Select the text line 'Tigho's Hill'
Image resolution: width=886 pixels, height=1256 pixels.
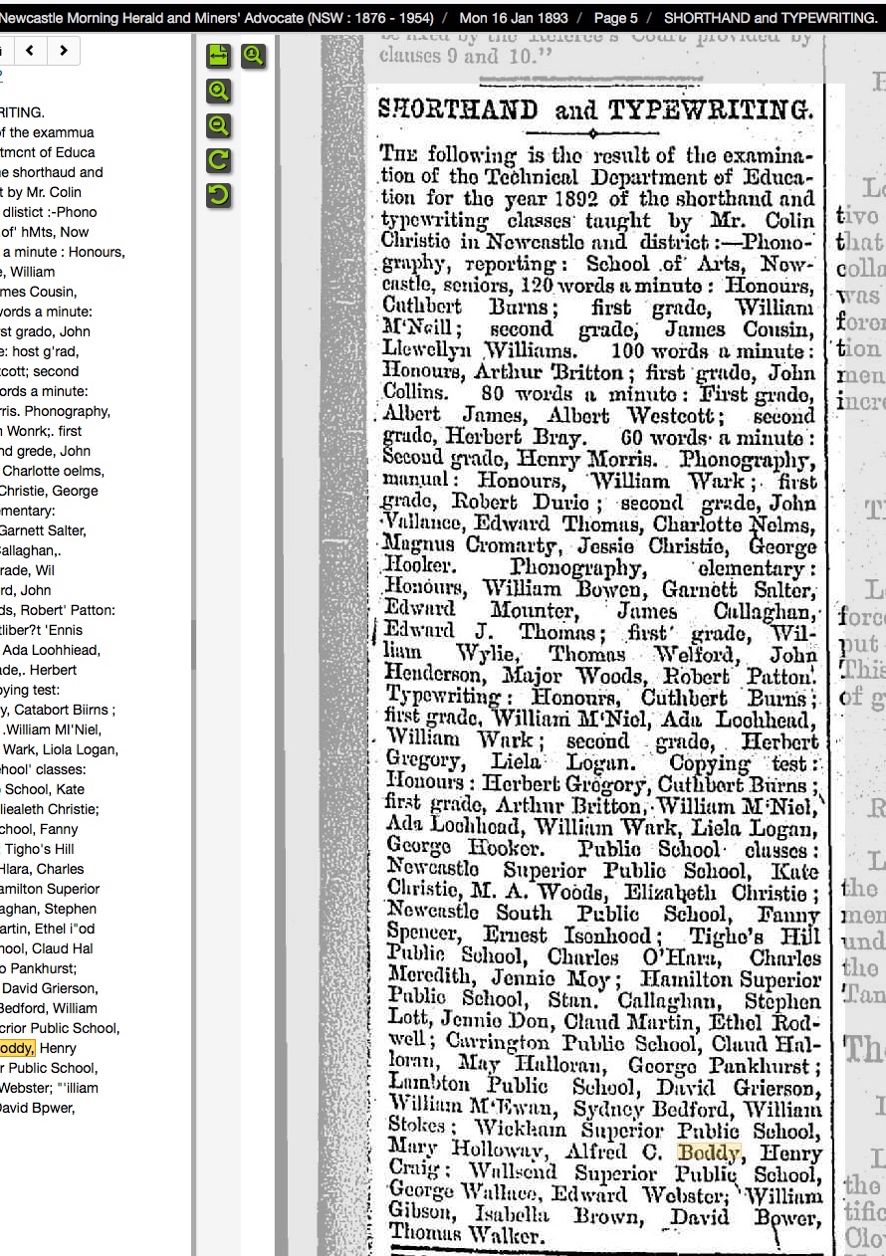coord(38,849)
